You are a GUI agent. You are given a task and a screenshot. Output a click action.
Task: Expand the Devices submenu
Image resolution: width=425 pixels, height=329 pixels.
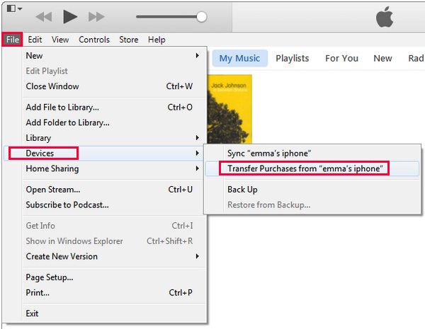pos(104,154)
